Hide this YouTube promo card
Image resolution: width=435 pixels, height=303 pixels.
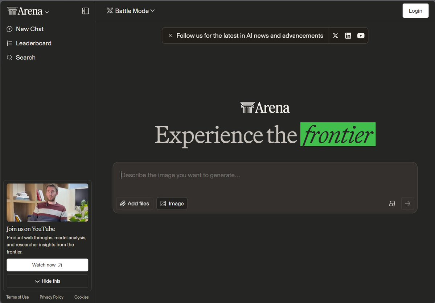(47, 281)
